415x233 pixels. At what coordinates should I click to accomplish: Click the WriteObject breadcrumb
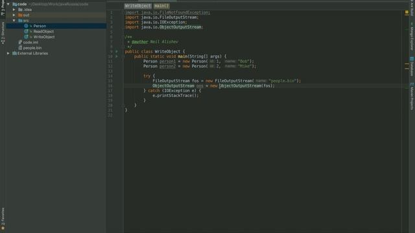137,6
